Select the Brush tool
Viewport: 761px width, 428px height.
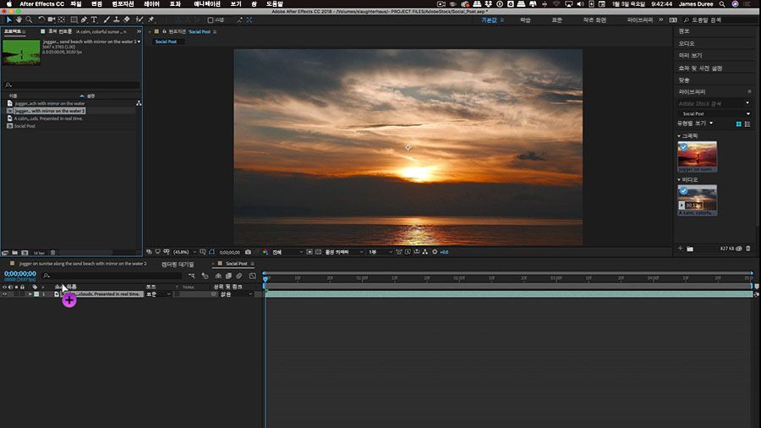pyautogui.click(x=107, y=20)
